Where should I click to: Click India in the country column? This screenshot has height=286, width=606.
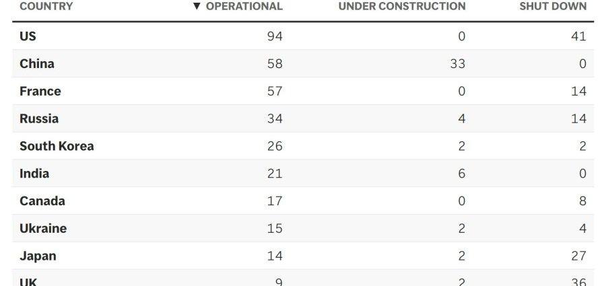point(34,174)
